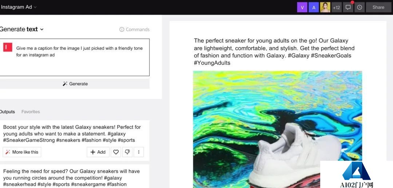Screen dimensions: 393x188
Task: Click the blue A collaborator avatar
Action: (313, 7)
